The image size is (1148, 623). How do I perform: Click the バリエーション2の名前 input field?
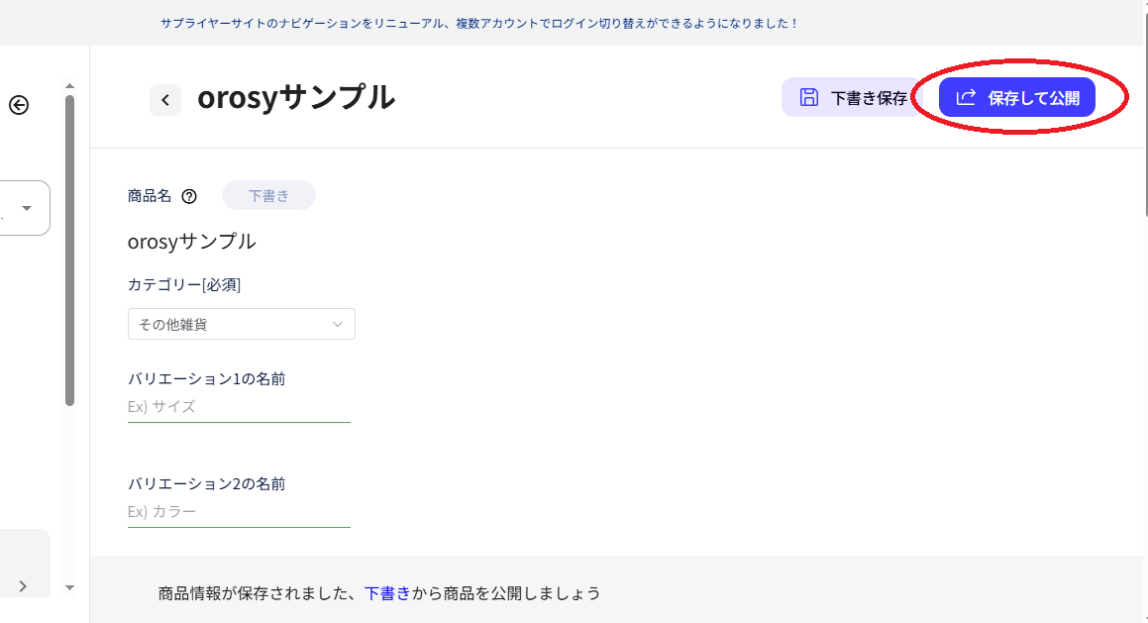239,512
